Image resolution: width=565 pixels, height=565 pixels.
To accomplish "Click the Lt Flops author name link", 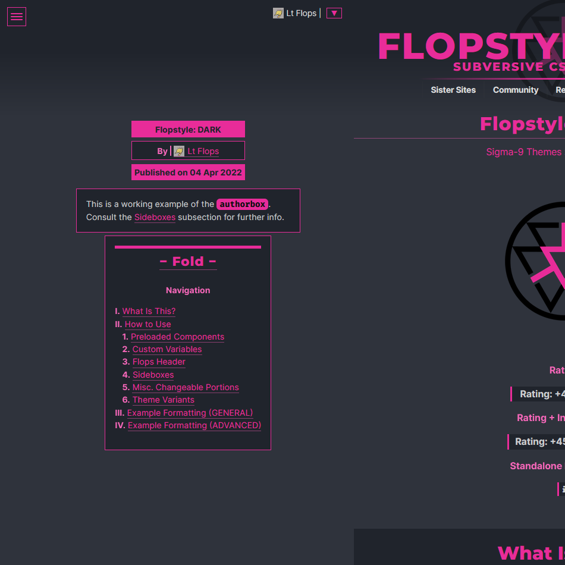I will [x=203, y=150].
